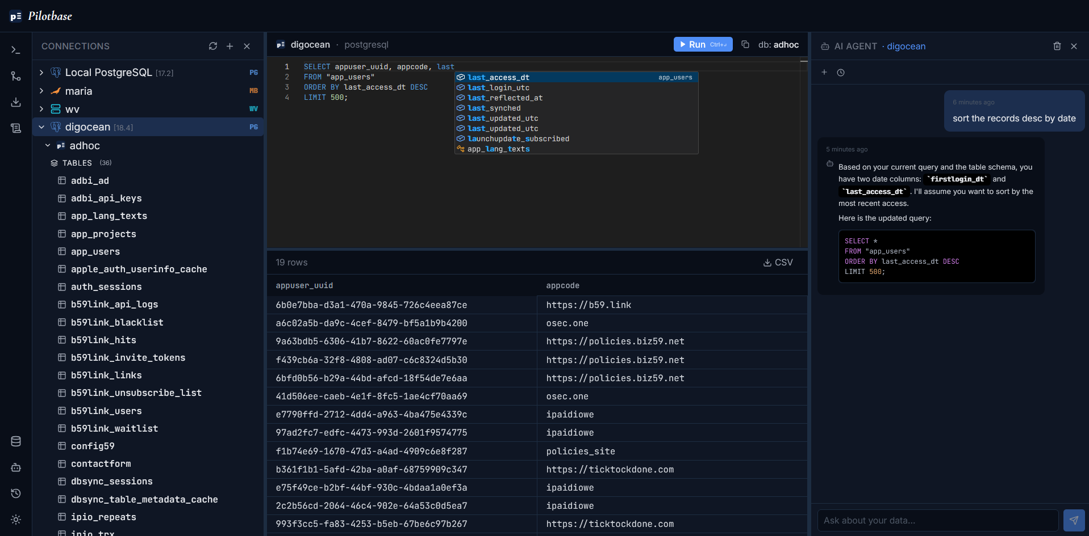Open the app_users table
This screenshot has width=1089, height=536.
coord(95,251)
